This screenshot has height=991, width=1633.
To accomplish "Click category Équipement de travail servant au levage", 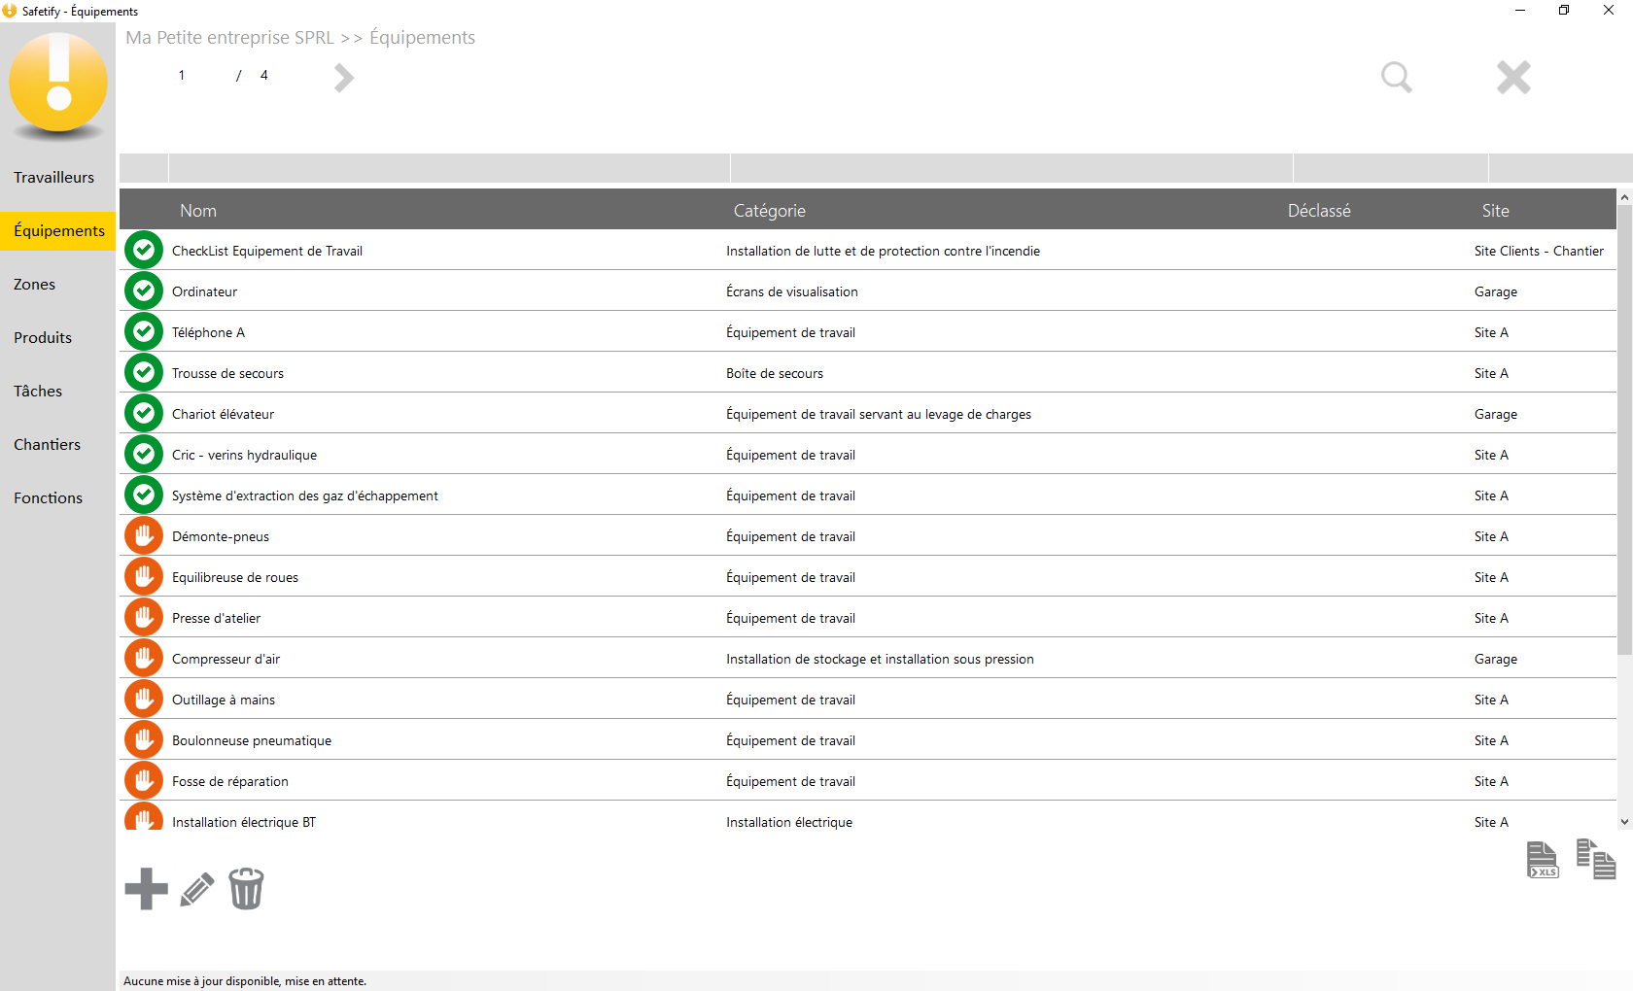I will (879, 415).
